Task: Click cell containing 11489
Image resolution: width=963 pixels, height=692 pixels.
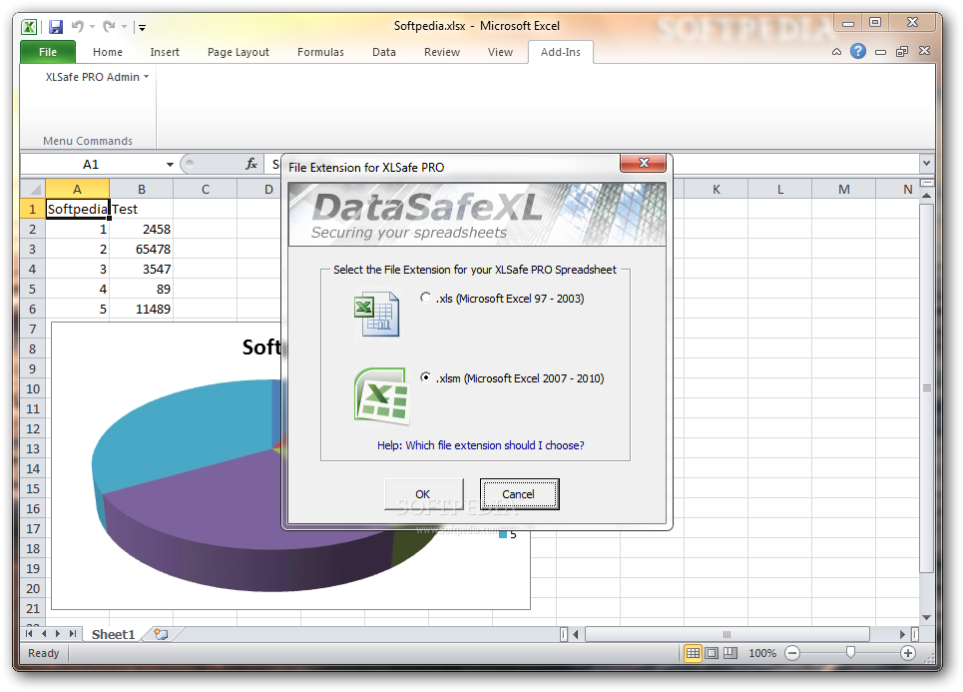Action: click(x=142, y=310)
